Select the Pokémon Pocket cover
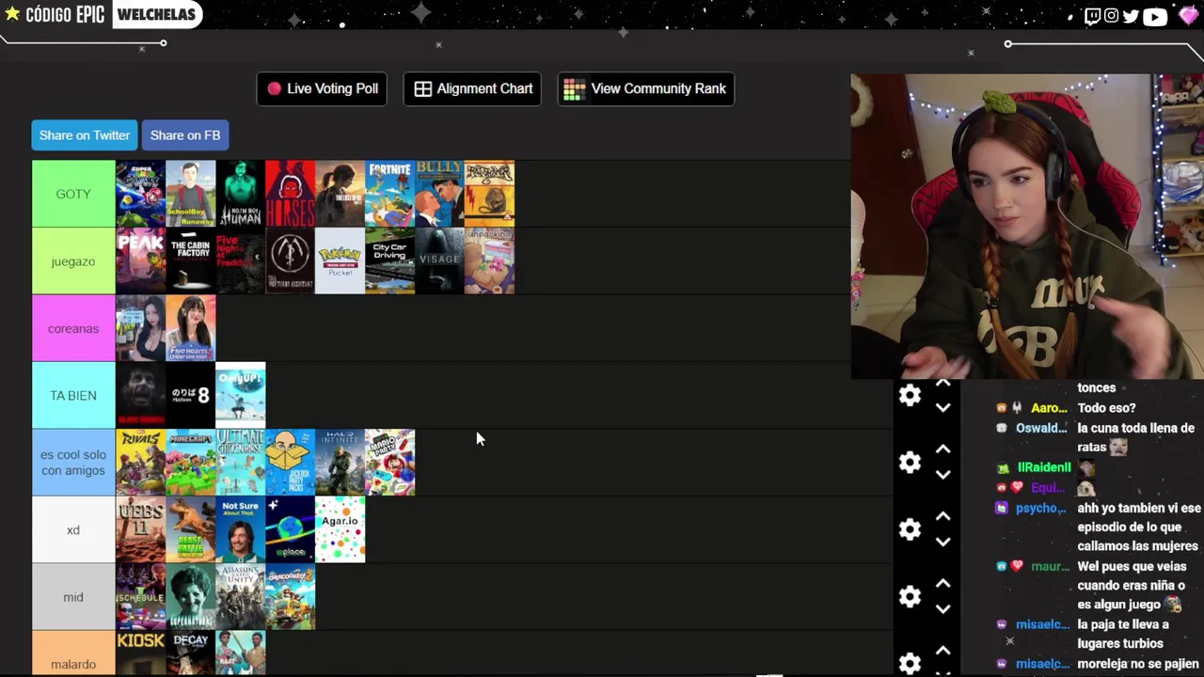 (x=340, y=261)
